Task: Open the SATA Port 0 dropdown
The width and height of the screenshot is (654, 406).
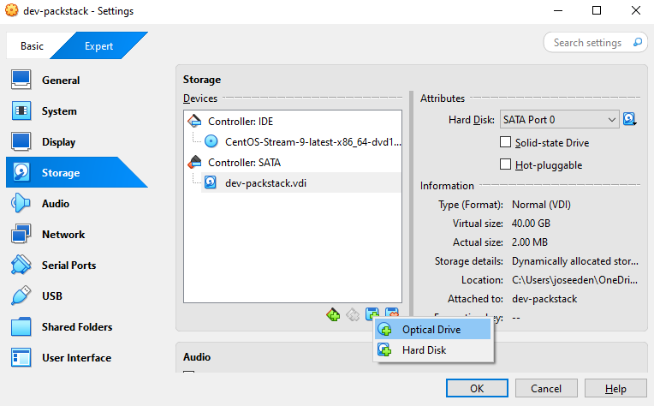Action: click(x=559, y=120)
